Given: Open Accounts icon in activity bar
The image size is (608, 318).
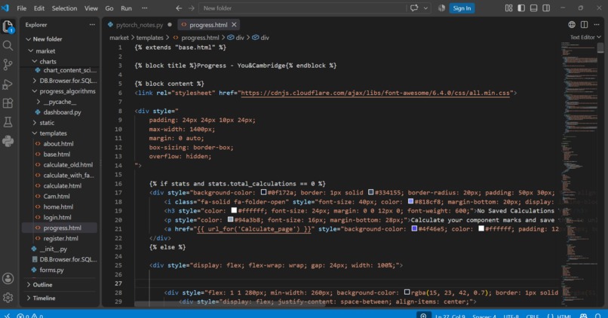Looking at the screenshot, I should coord(8,279).
